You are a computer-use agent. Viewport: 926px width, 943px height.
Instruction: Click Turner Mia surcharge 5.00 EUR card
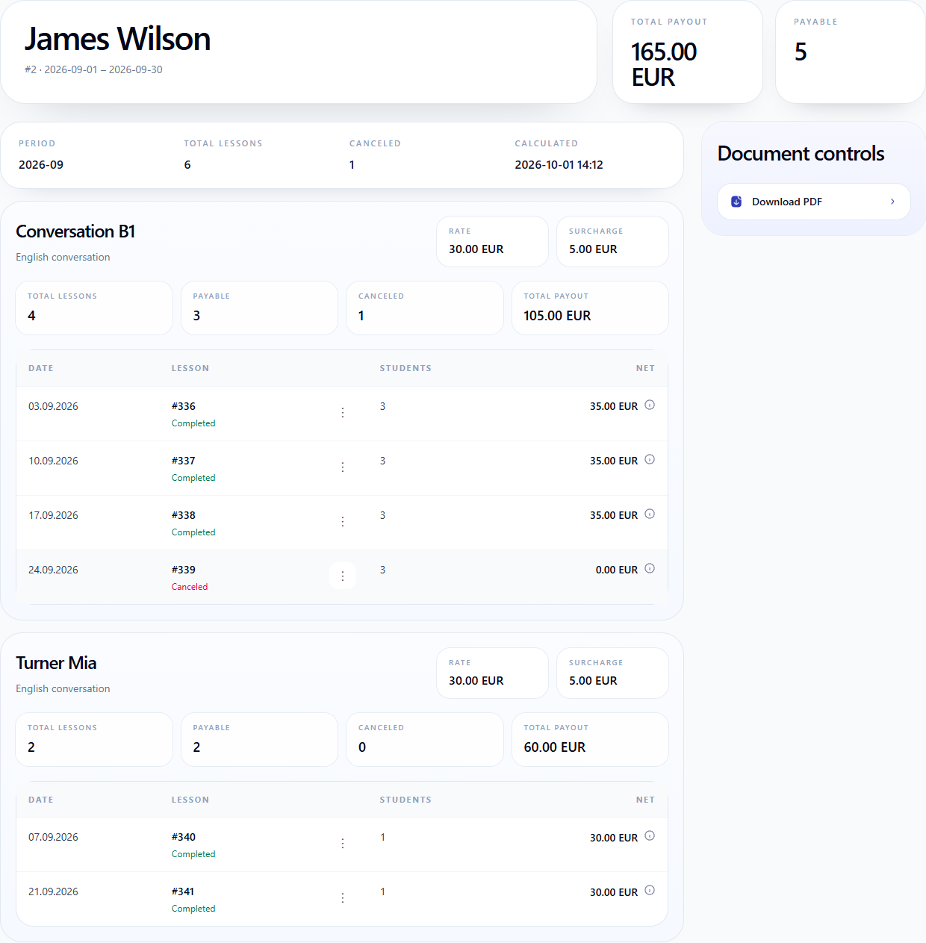click(612, 673)
